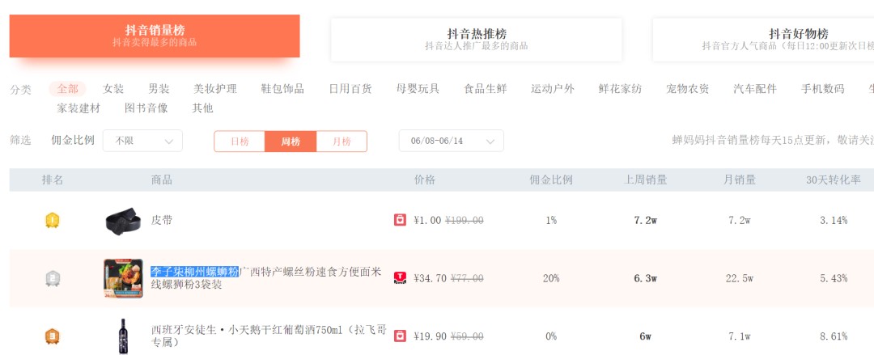Click the bronze rank 3 medal icon
Viewport: 874px width, 355px height.
(53, 336)
